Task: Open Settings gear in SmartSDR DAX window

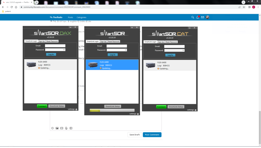Action: (76, 109)
